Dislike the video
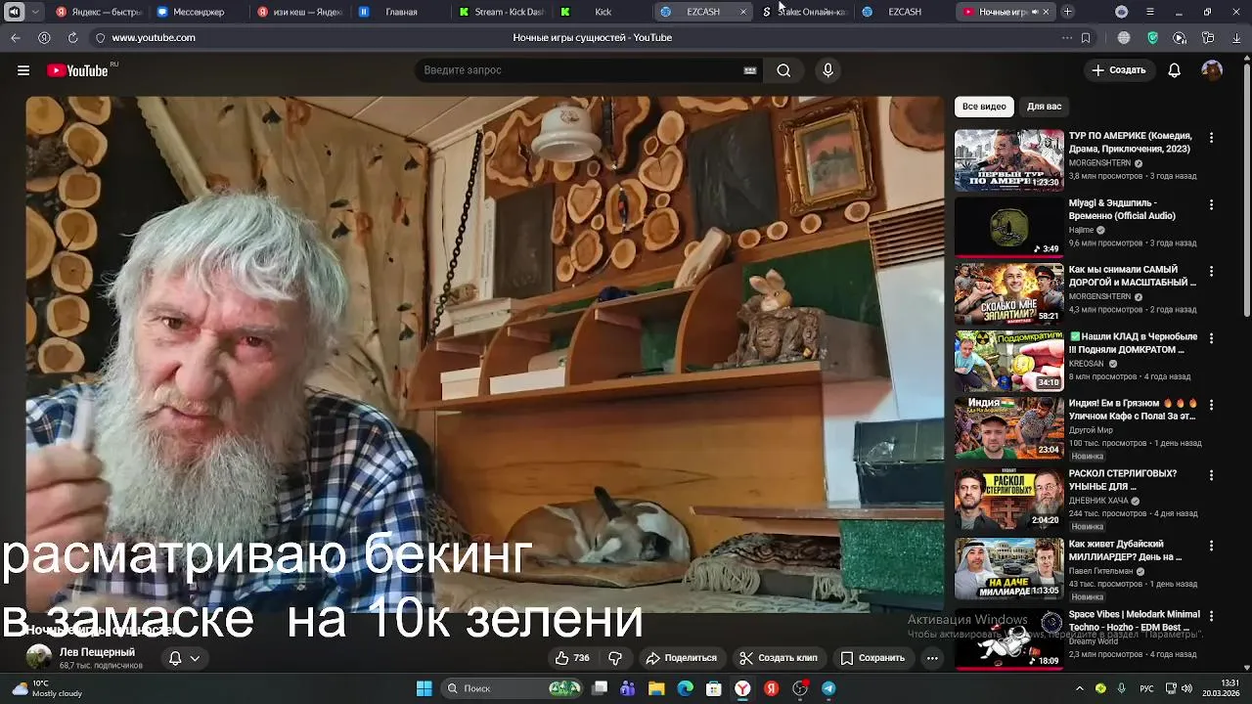Image resolution: width=1252 pixels, height=704 pixels. (615, 658)
